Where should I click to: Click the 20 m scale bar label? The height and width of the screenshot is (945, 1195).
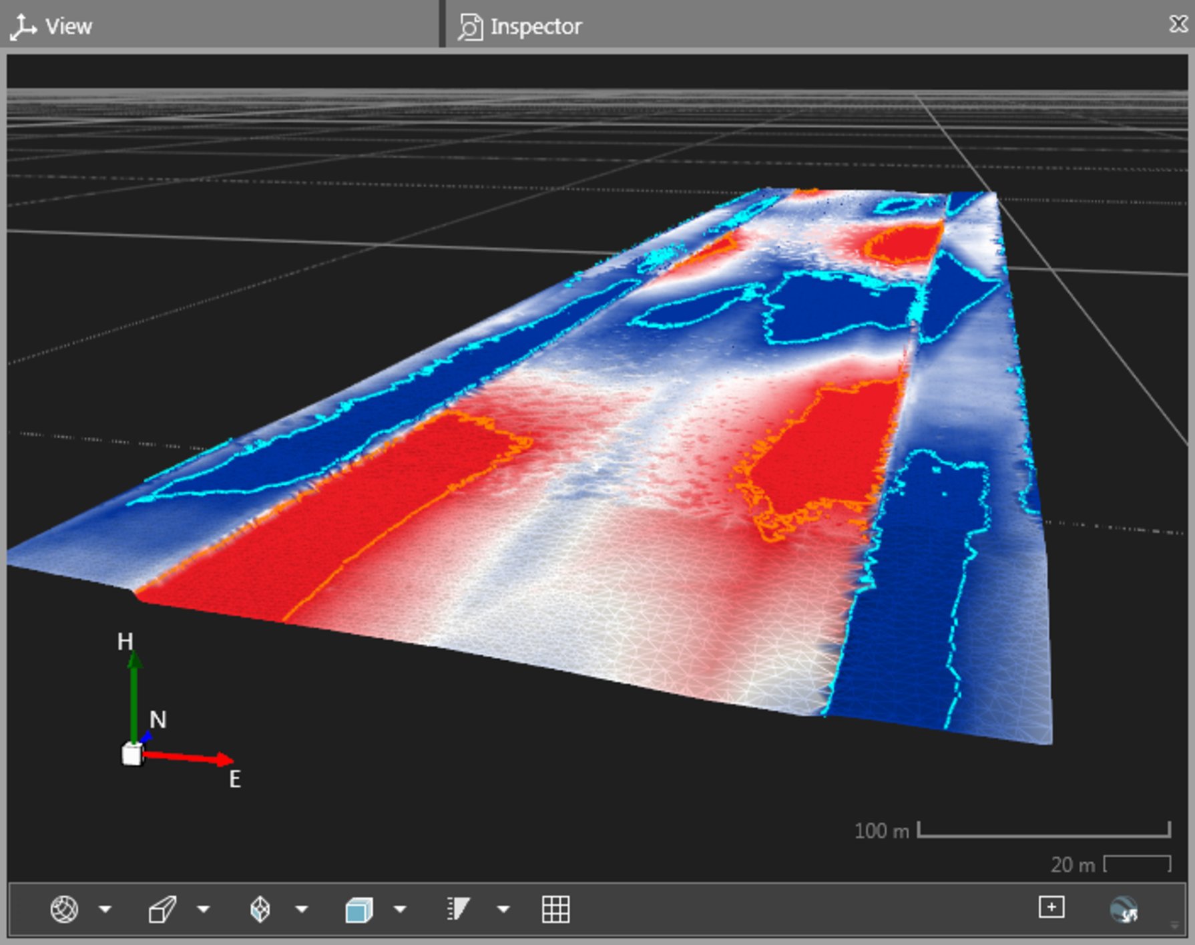(1072, 865)
